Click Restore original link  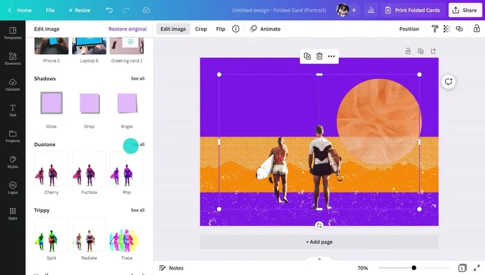pos(127,29)
